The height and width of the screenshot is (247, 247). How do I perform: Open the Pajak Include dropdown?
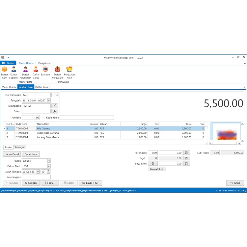[49, 161]
